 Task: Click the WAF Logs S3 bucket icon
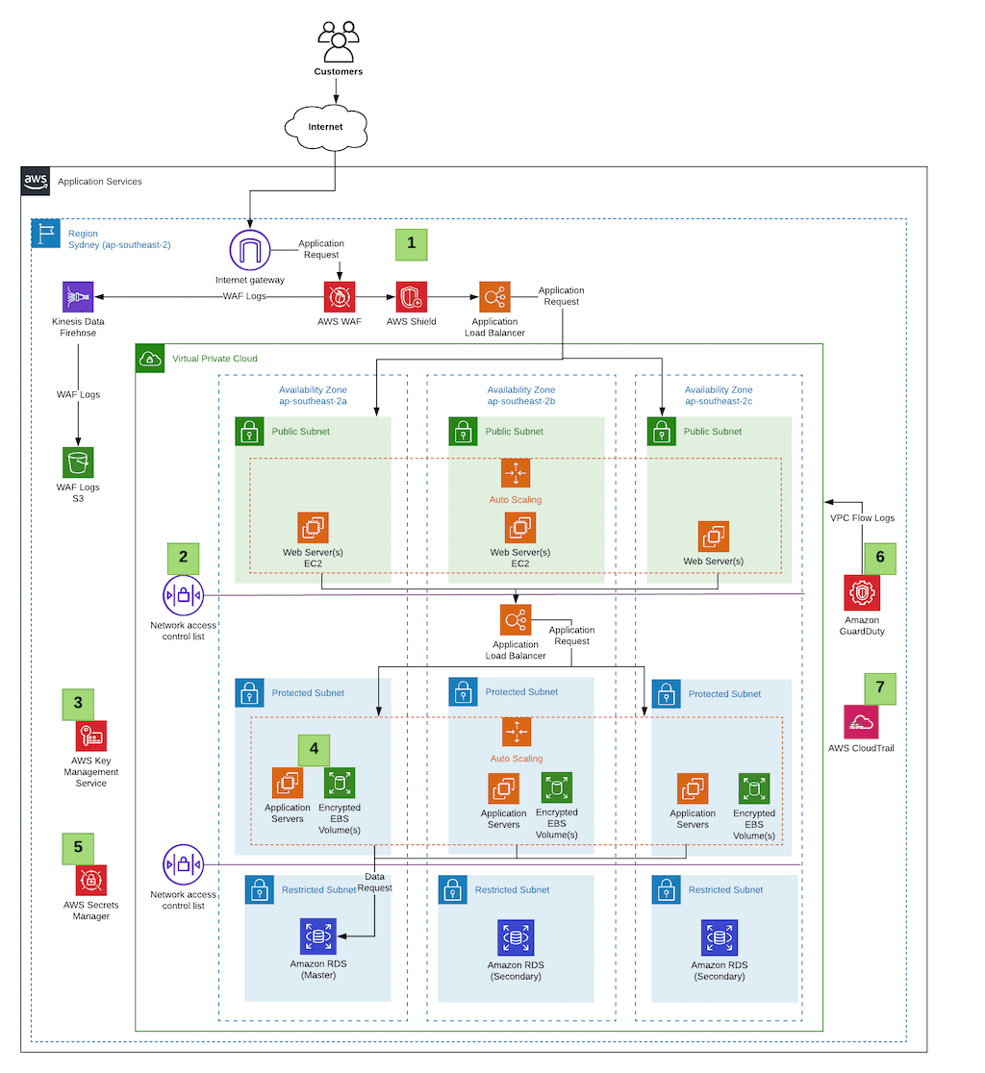coord(78,462)
